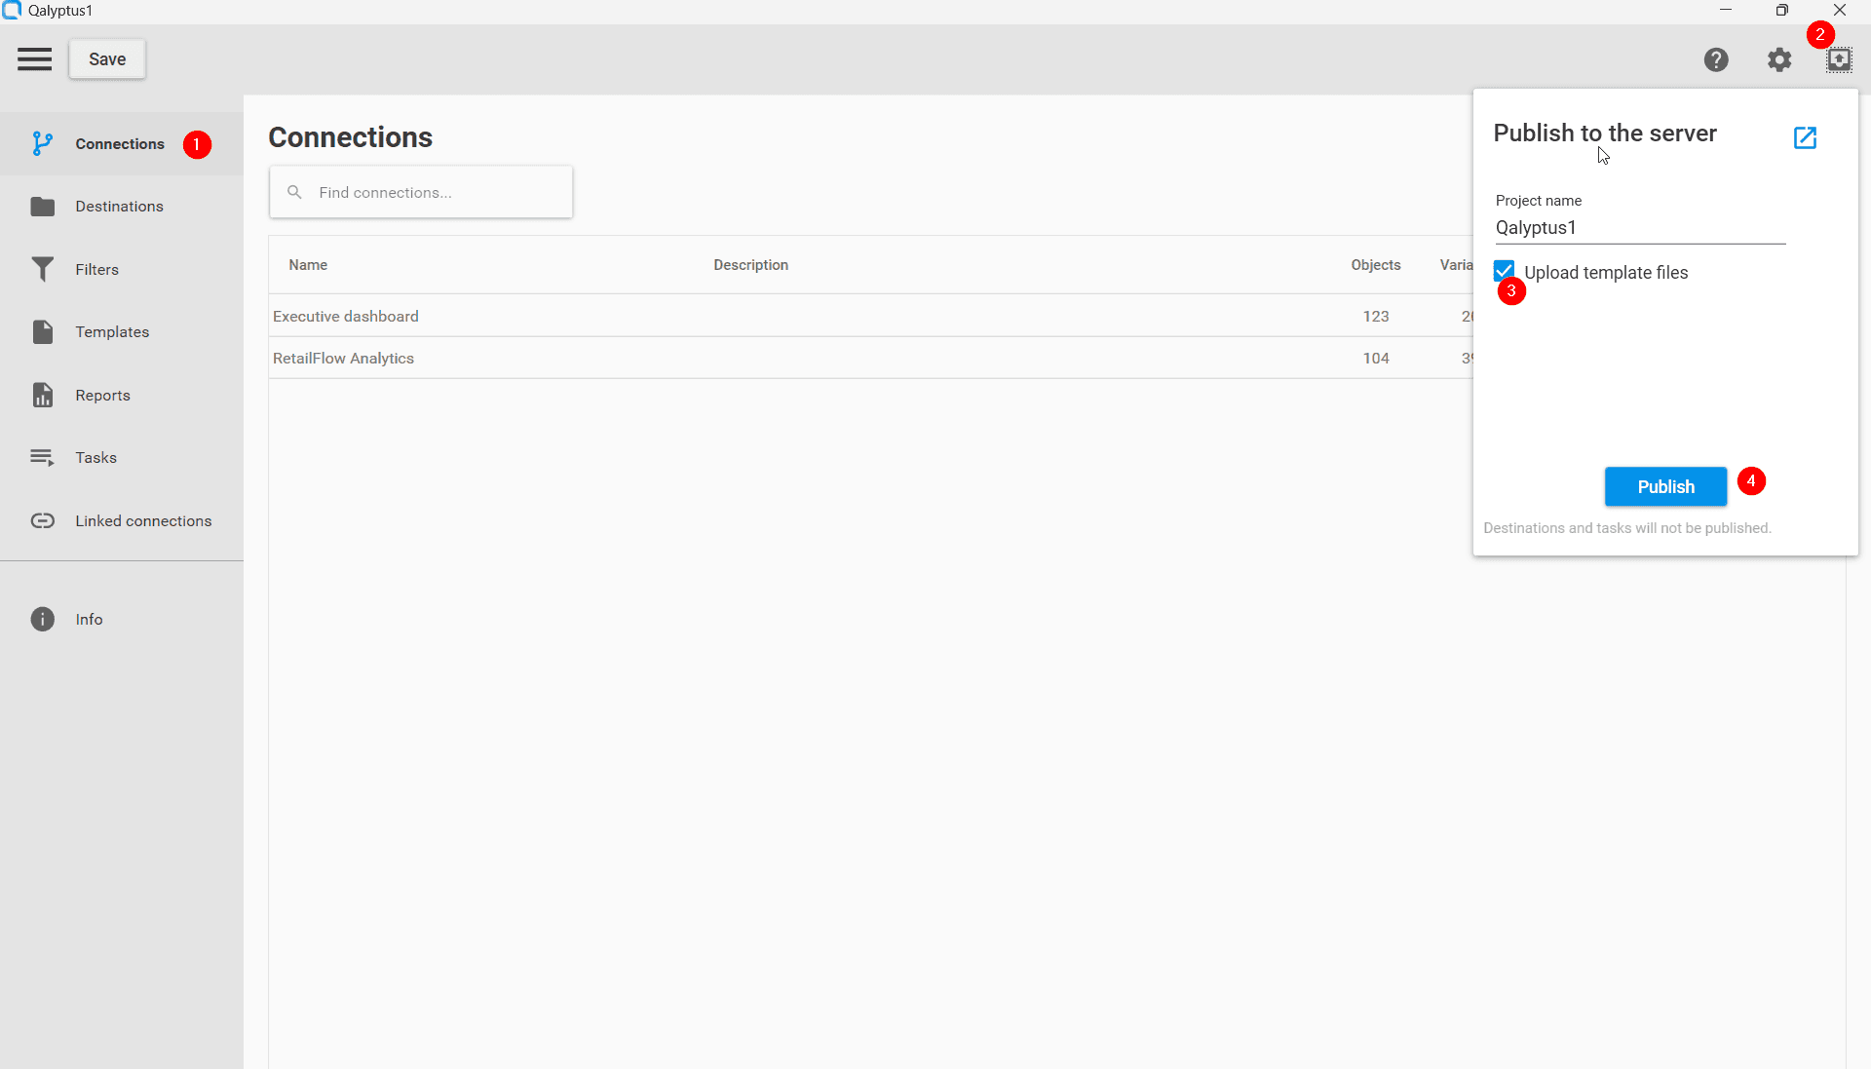
Task: Select Connections in the sidebar
Action: pyautogui.click(x=122, y=144)
